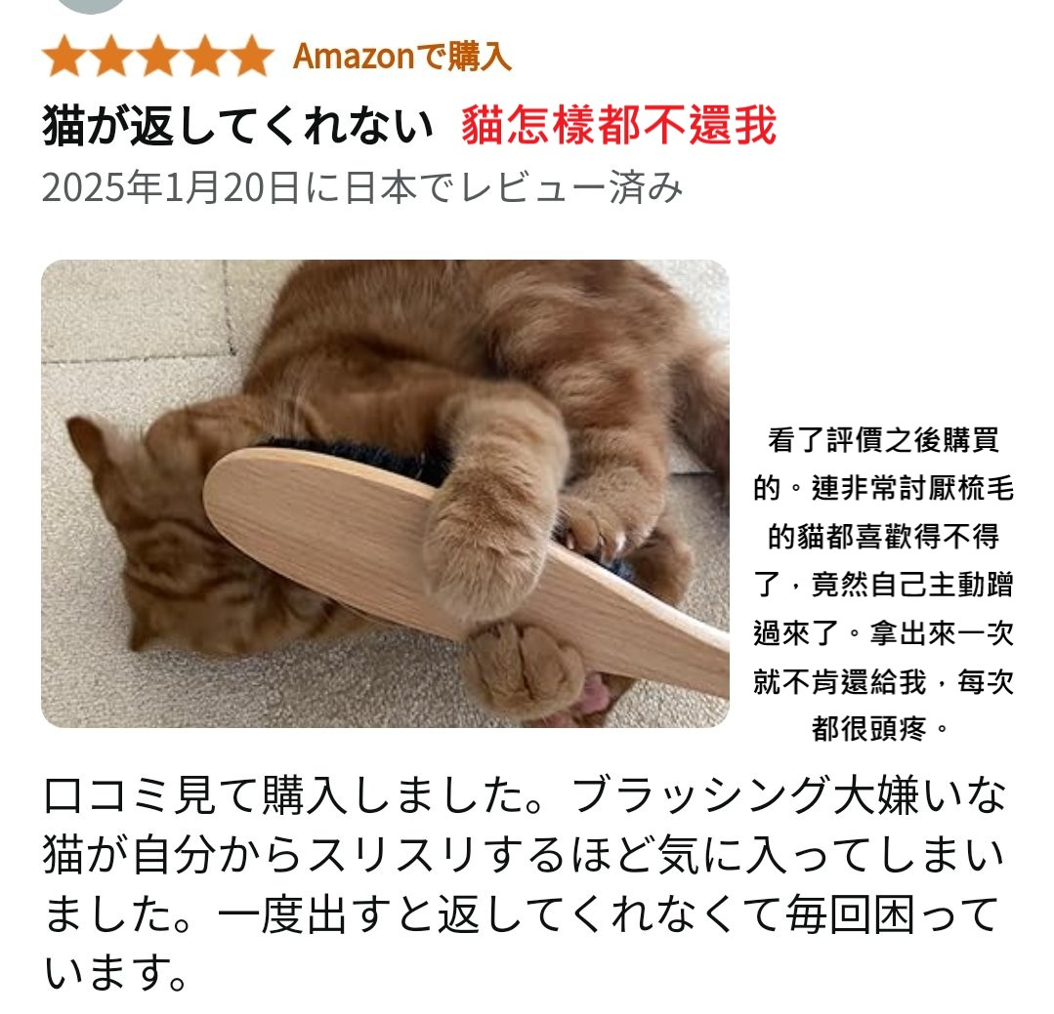
Task: Open the 'Amazonで購入' verified purchase label
Action: (402, 57)
